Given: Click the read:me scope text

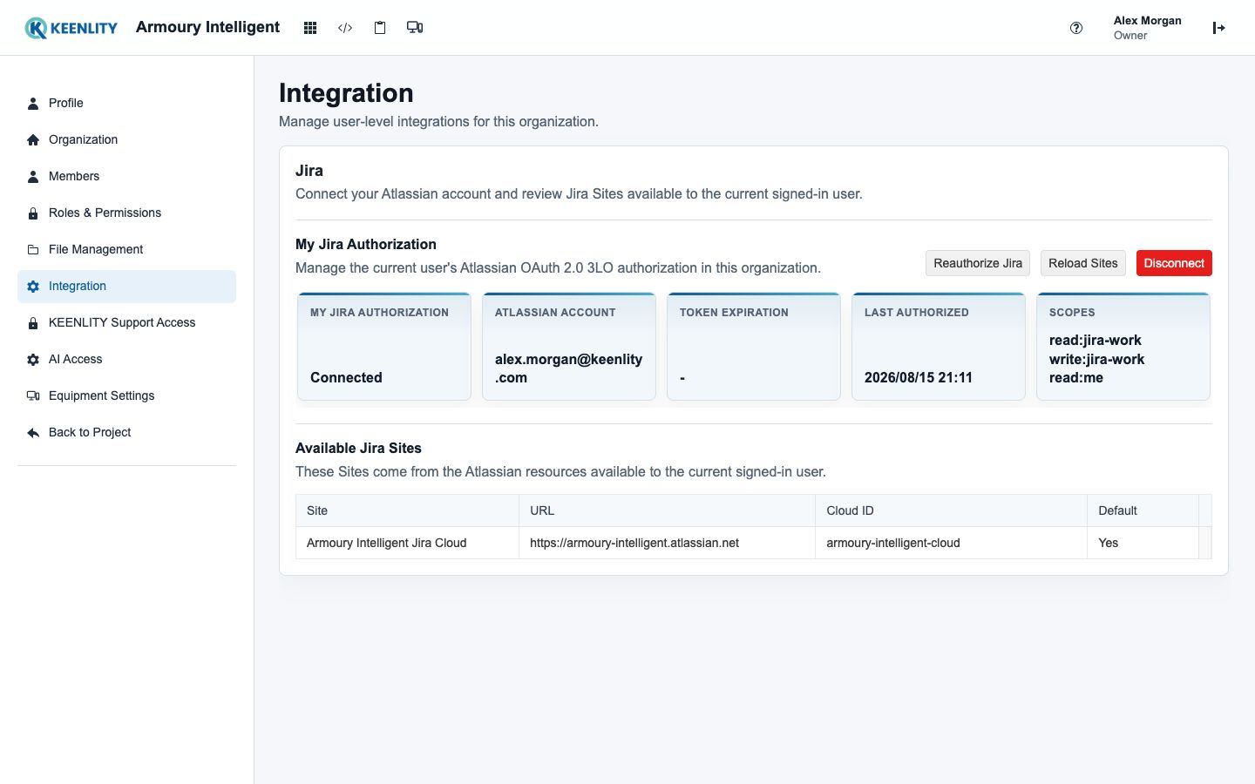Looking at the screenshot, I should pos(1076,377).
